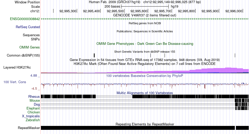249x134 pixels.
Task: Click the short right RepeatMasker block
Action: (x=242, y=128)
